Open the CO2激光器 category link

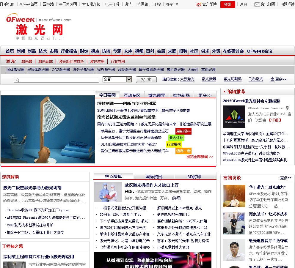pyautogui.click(x=61, y=70)
